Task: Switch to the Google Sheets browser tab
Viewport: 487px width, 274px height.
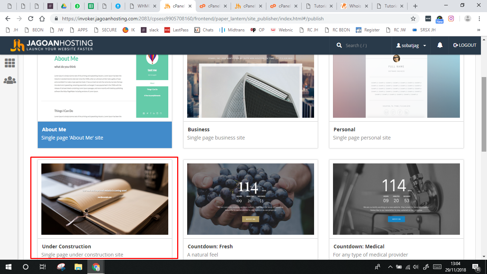Action: [x=91, y=6]
